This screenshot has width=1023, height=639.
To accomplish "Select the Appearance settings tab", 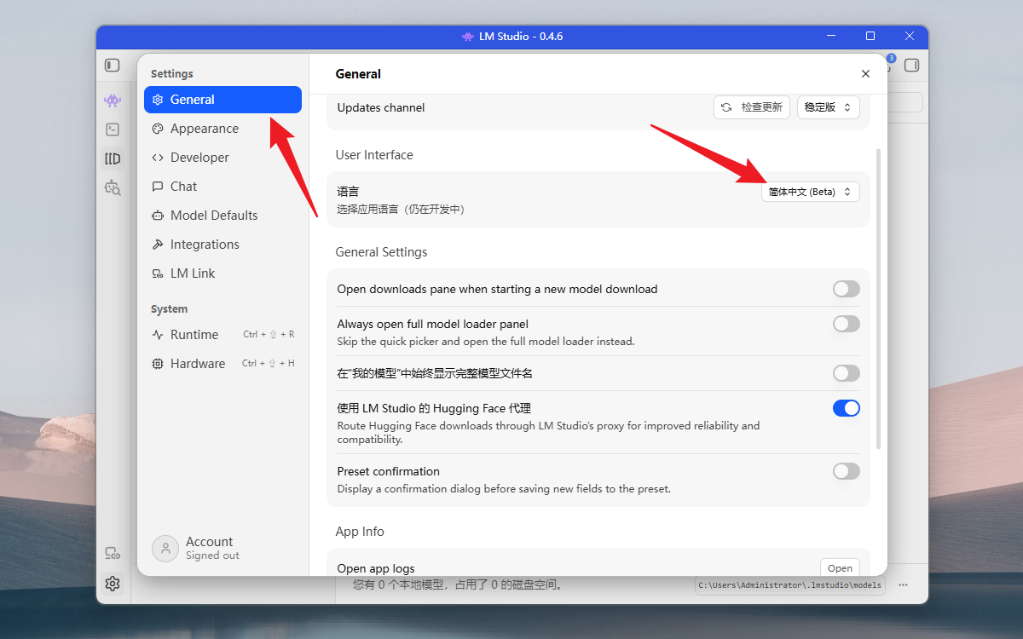I will click(x=204, y=129).
